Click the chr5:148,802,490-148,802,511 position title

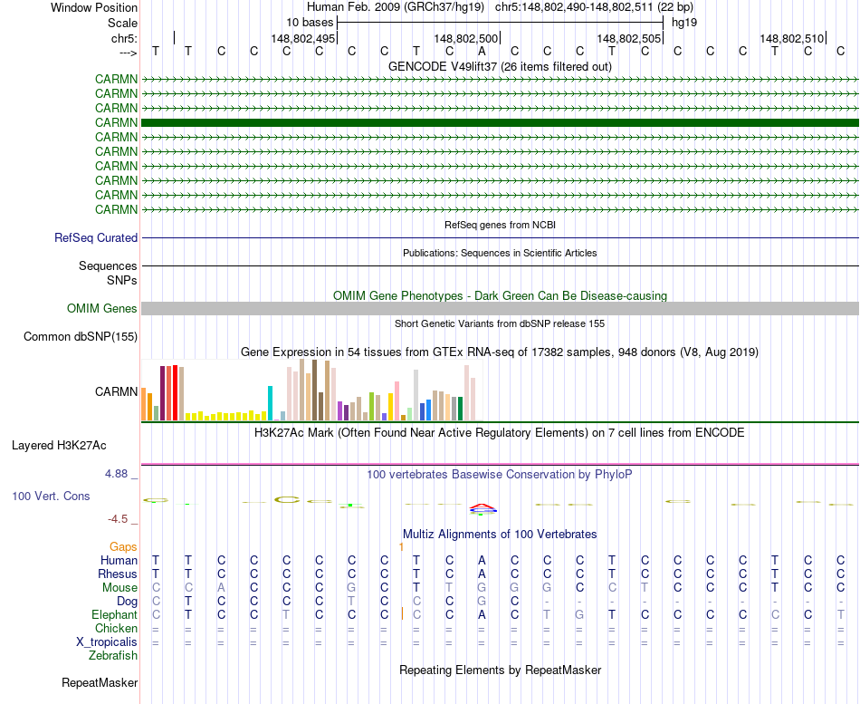(594, 7)
